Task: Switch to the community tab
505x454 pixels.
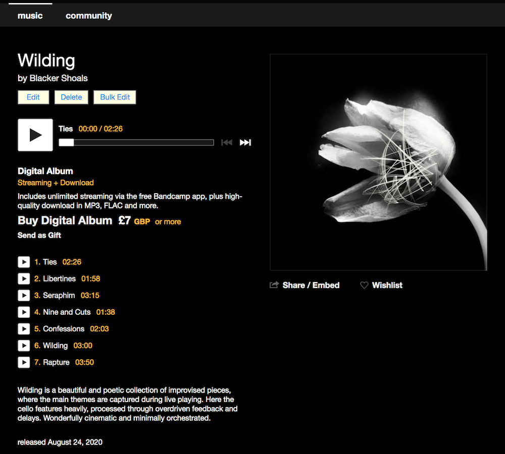Action: point(89,16)
